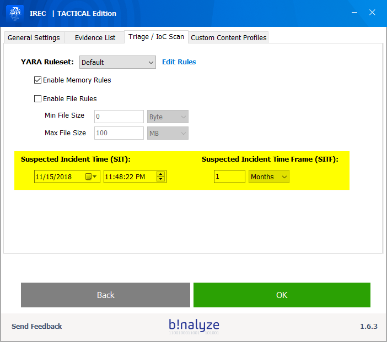
Task: Switch to the General Settings tab
Action: point(34,37)
